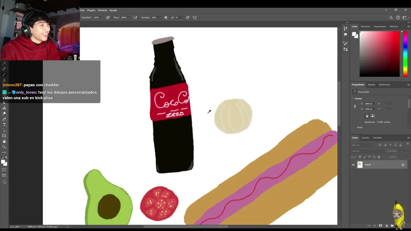Screen dimensions: 411x231
Task: Add a layer mask
Action: point(380,226)
